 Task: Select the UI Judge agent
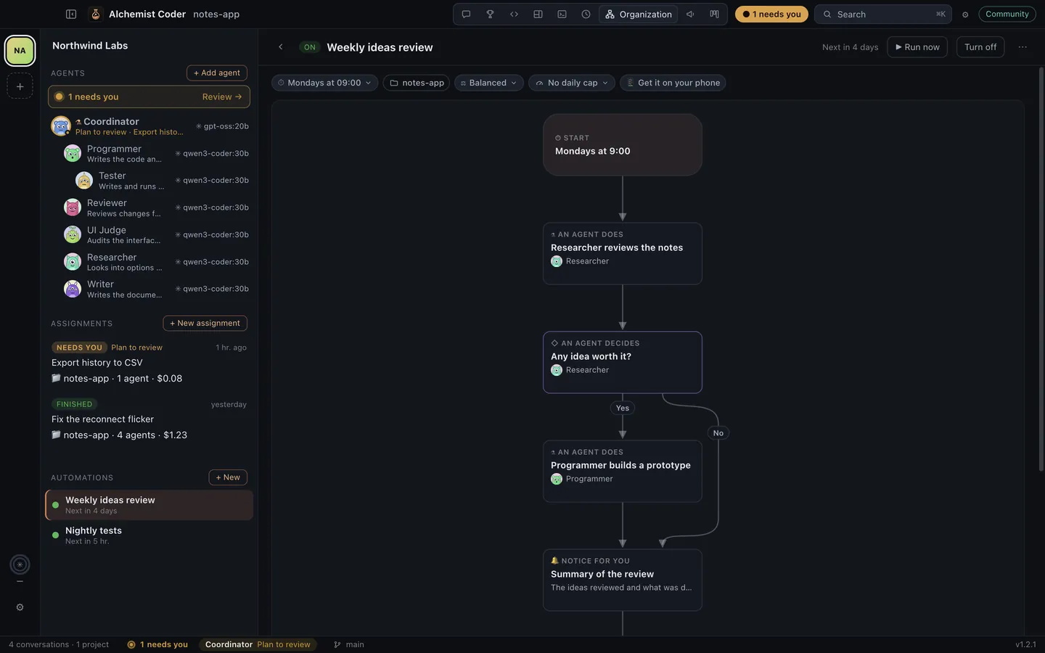coord(155,234)
